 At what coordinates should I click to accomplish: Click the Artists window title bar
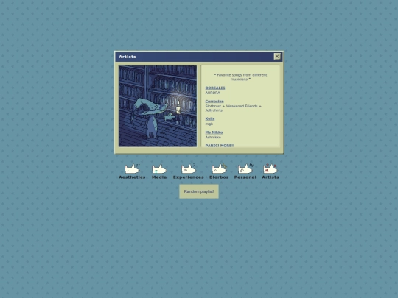click(x=199, y=57)
